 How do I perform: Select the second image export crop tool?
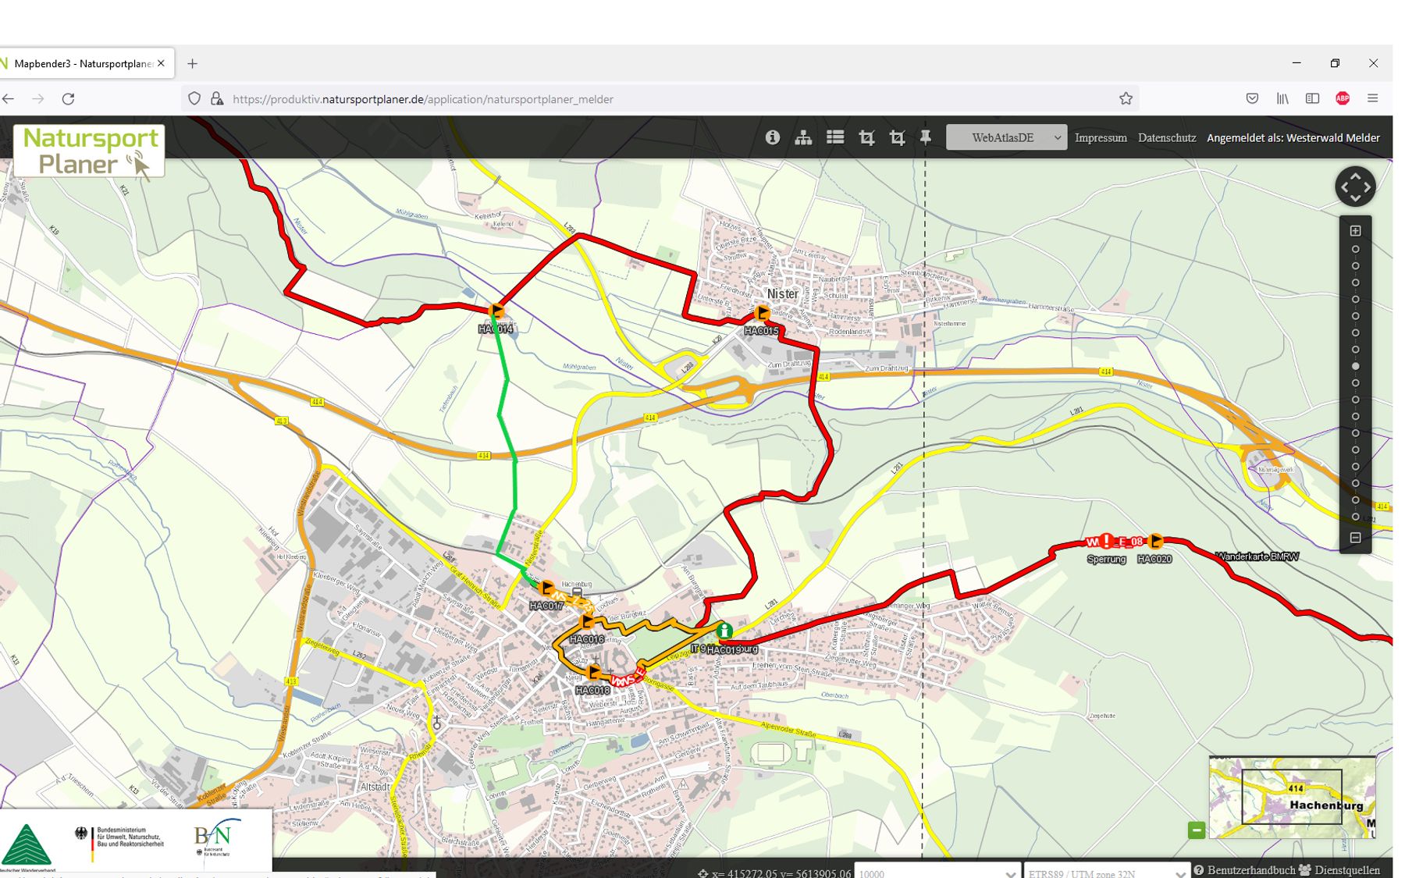pyautogui.click(x=897, y=137)
